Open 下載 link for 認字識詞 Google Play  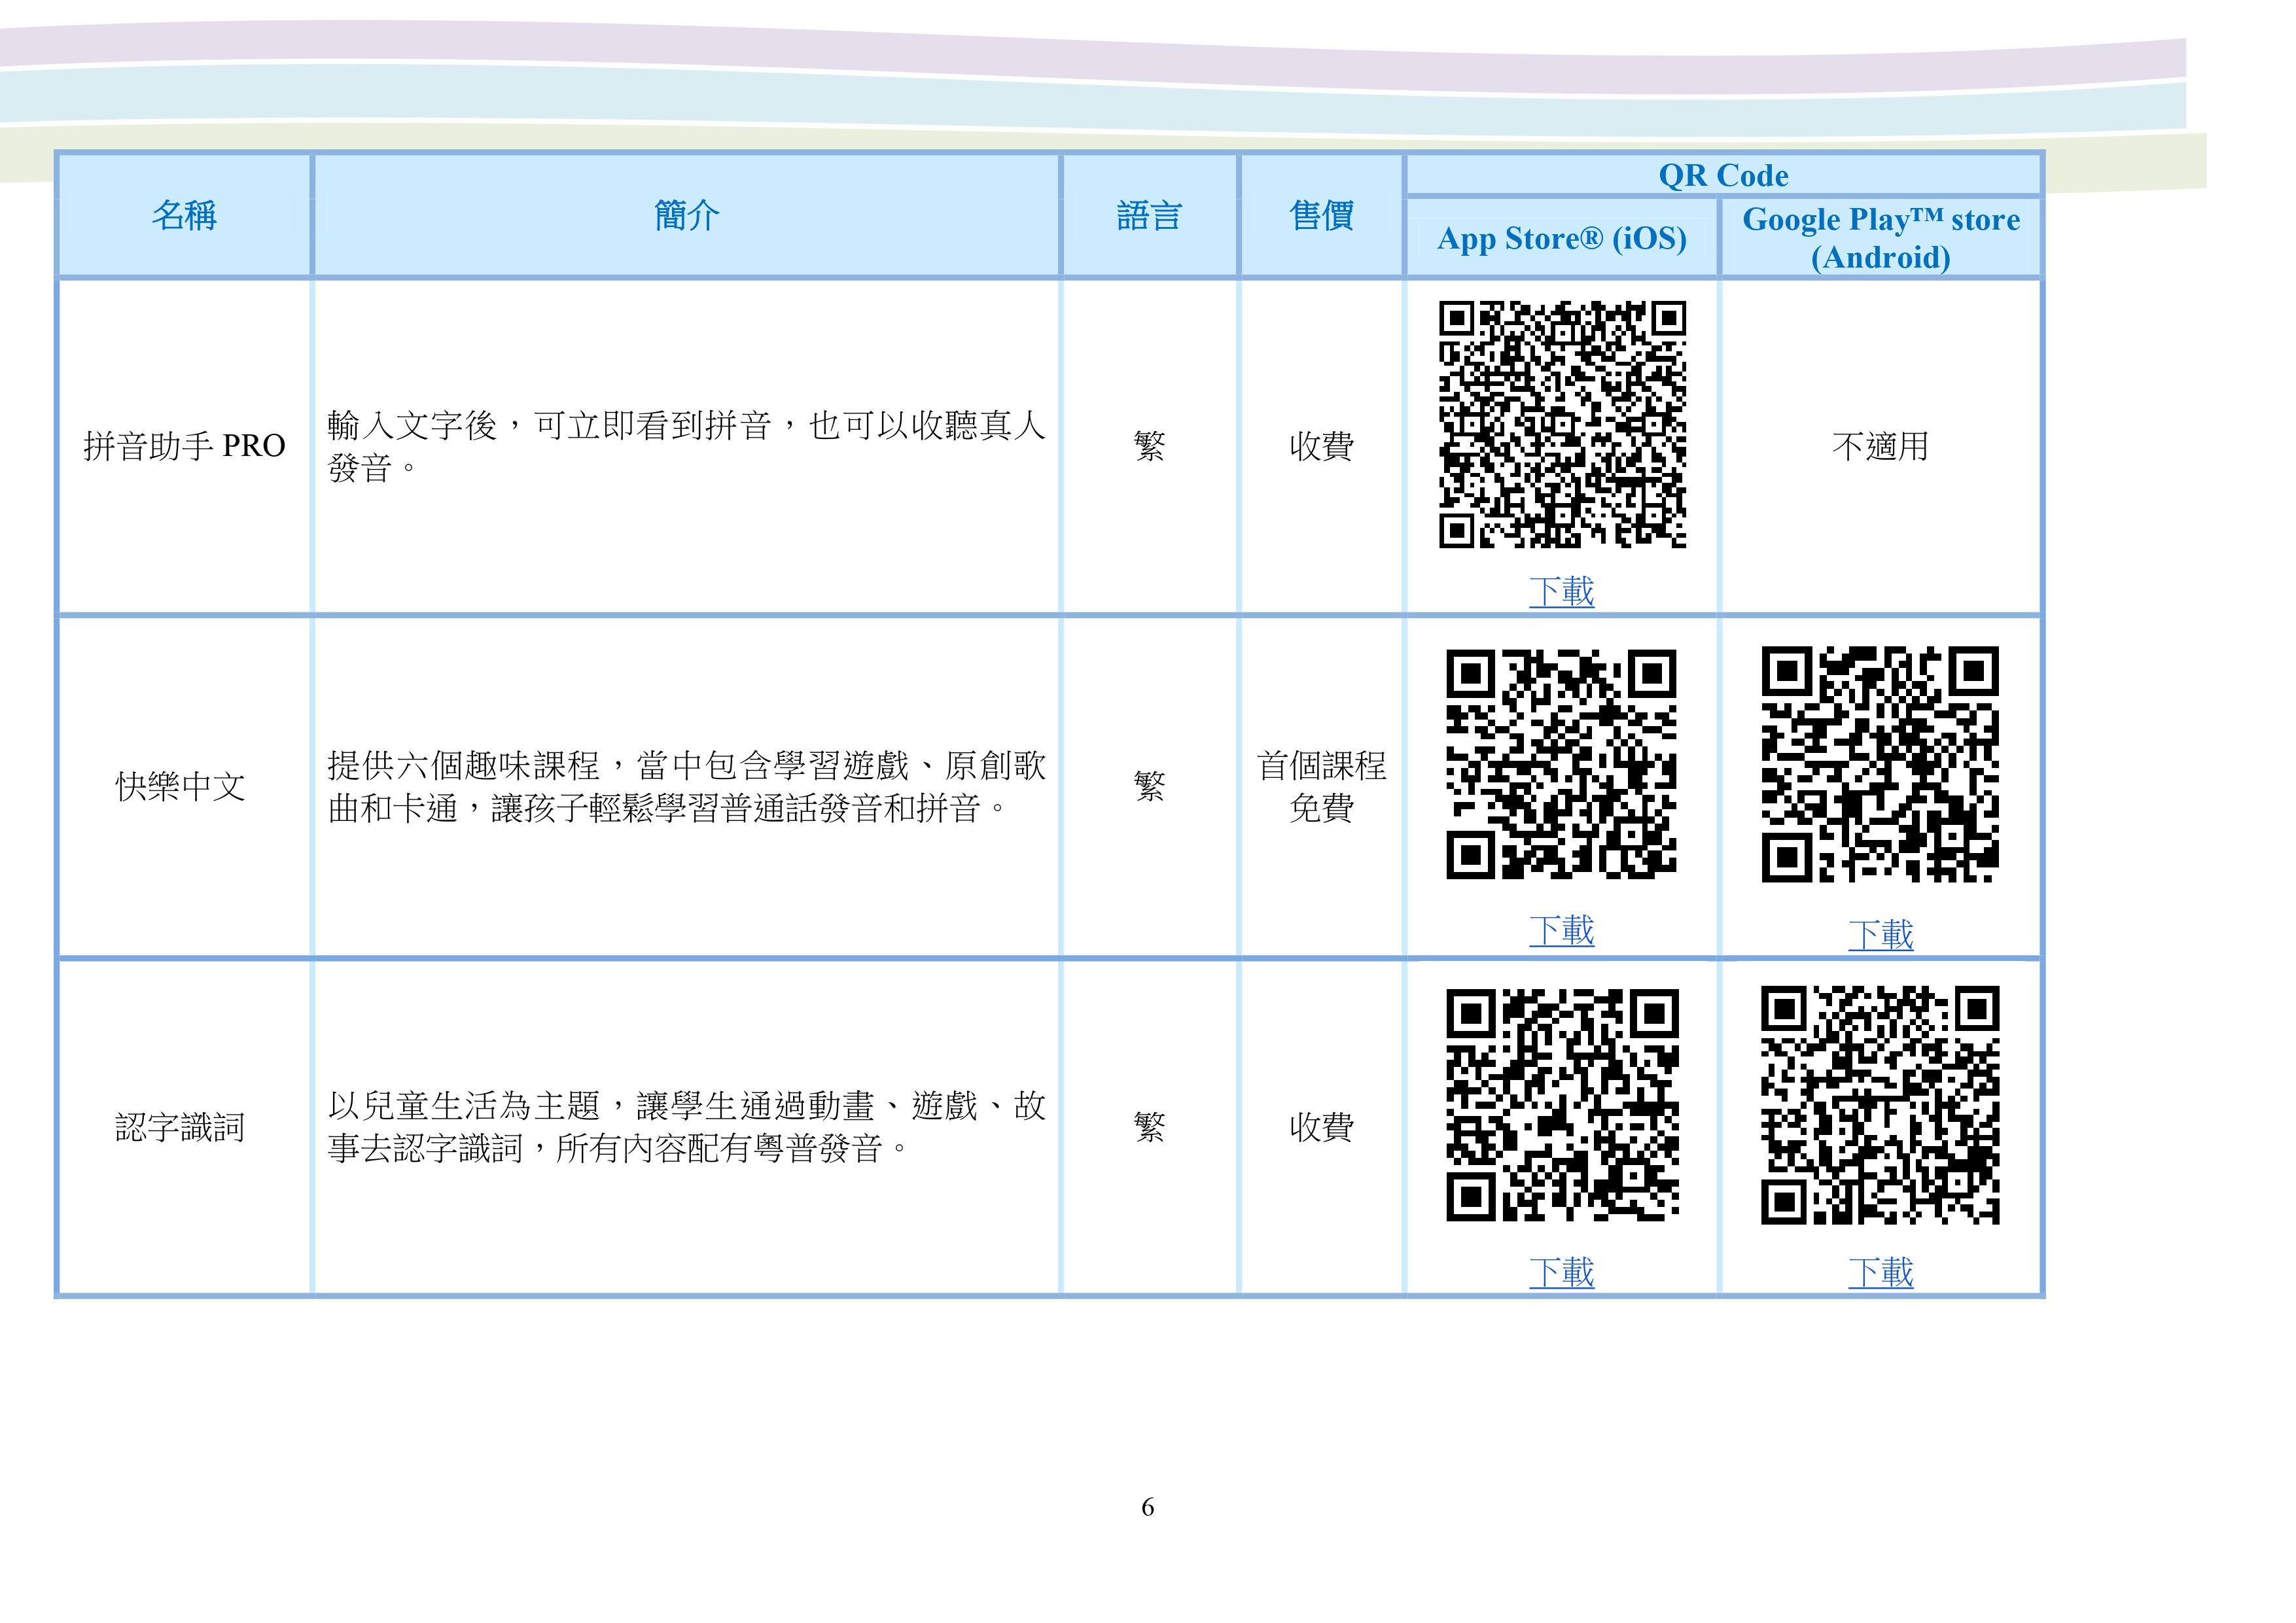click(1880, 1272)
